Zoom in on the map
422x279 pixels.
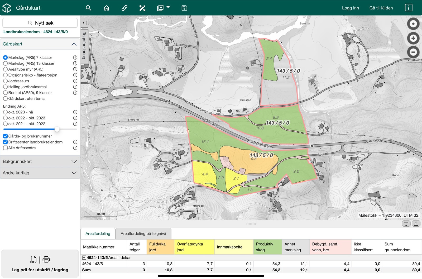click(x=413, y=38)
